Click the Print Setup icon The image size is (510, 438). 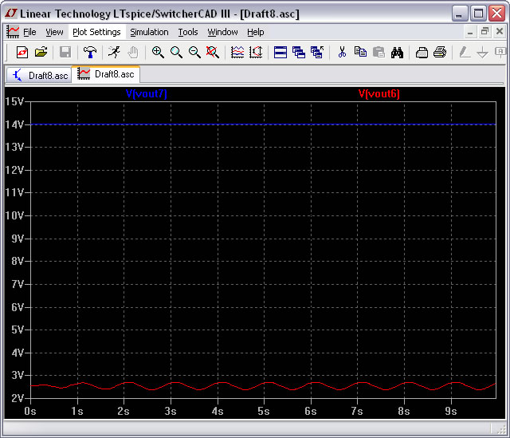click(x=422, y=52)
